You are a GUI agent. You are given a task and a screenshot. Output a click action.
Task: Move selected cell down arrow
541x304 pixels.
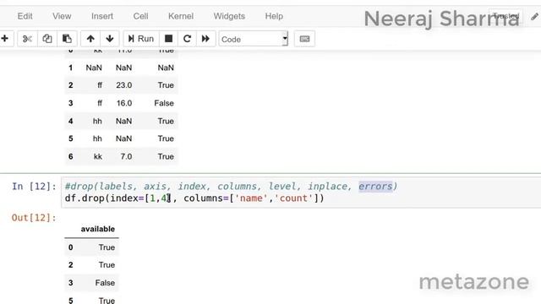[110, 39]
